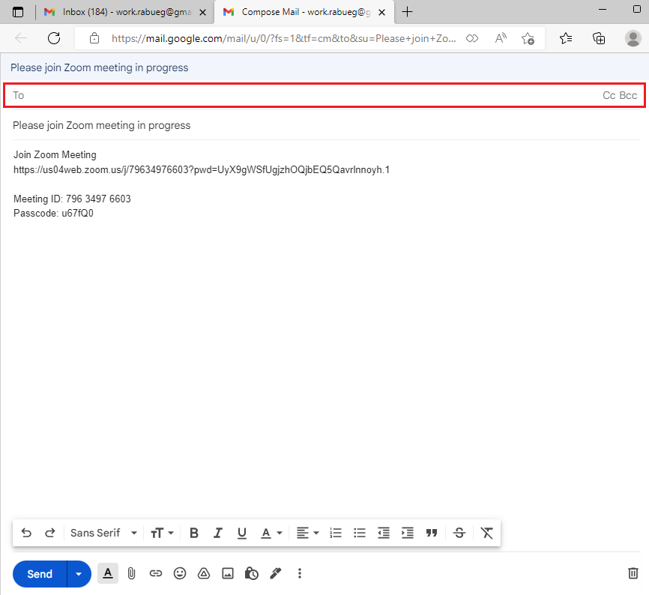The image size is (649, 595).
Task: Discard draft with the trash icon
Action: coord(633,573)
